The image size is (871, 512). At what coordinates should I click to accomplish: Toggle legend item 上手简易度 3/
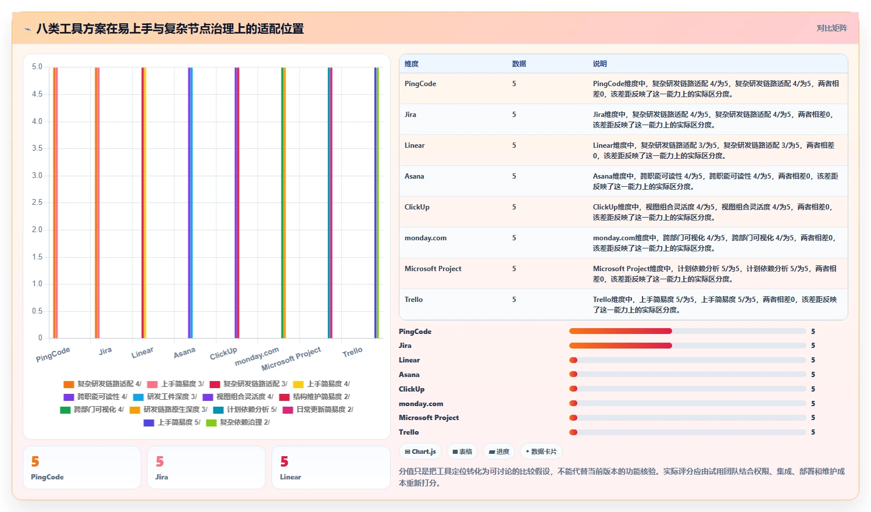tap(176, 384)
